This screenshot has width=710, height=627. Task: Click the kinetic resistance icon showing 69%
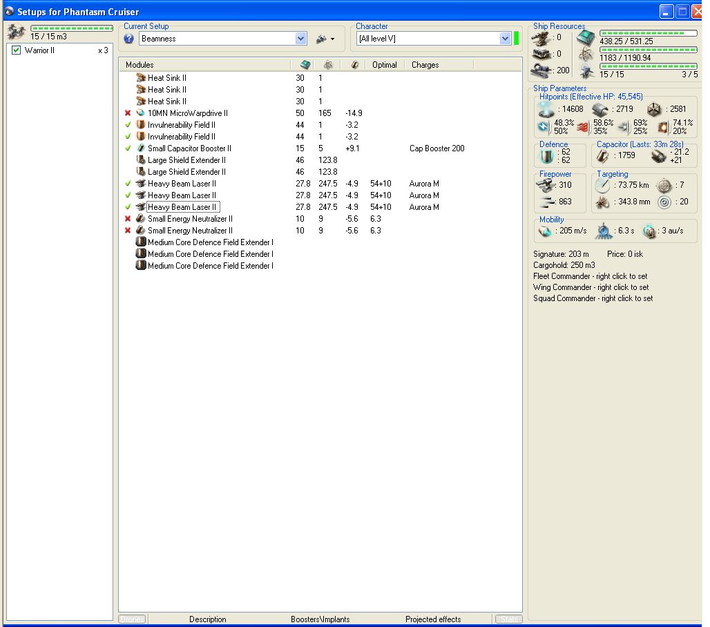pos(624,127)
